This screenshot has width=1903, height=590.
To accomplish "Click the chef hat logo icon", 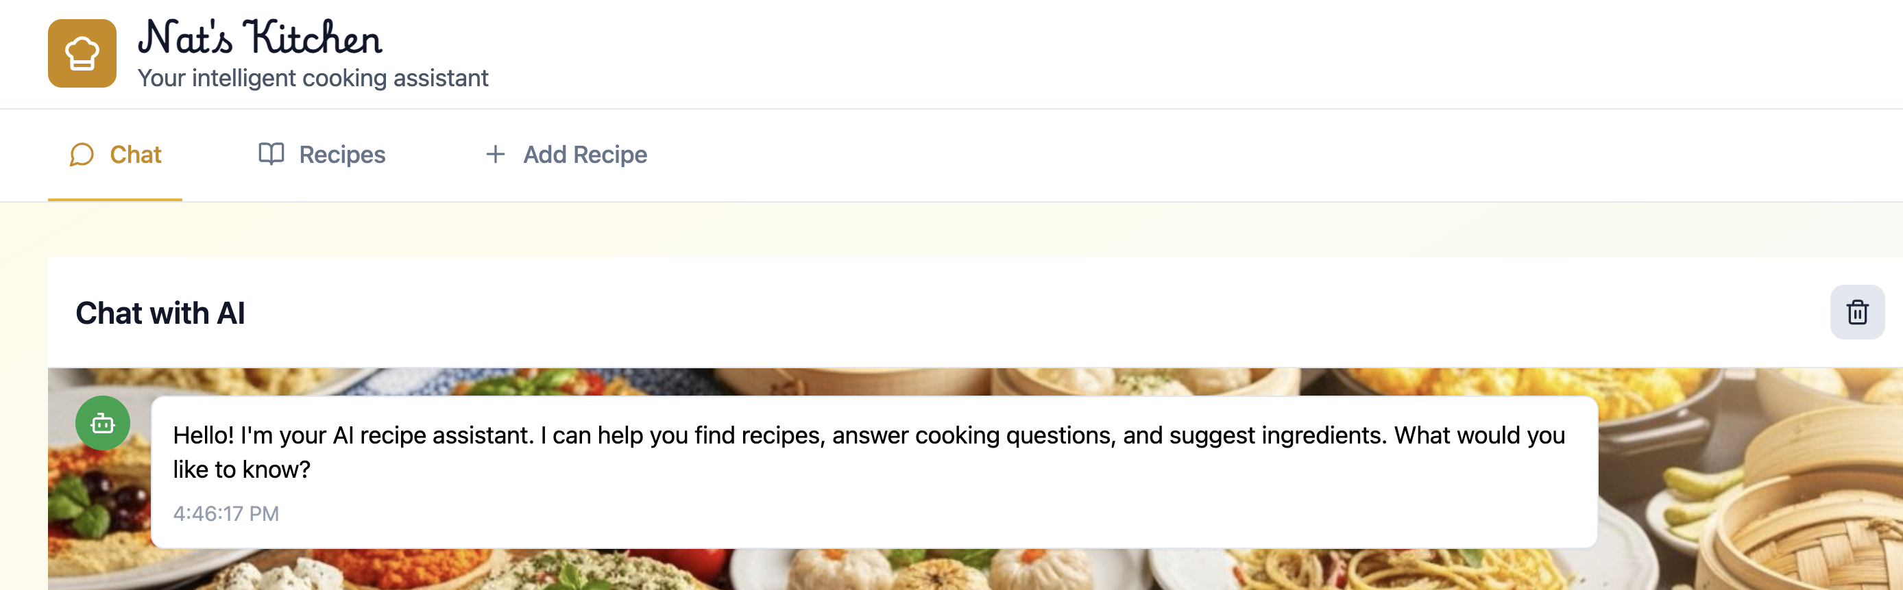I will coord(82,53).
